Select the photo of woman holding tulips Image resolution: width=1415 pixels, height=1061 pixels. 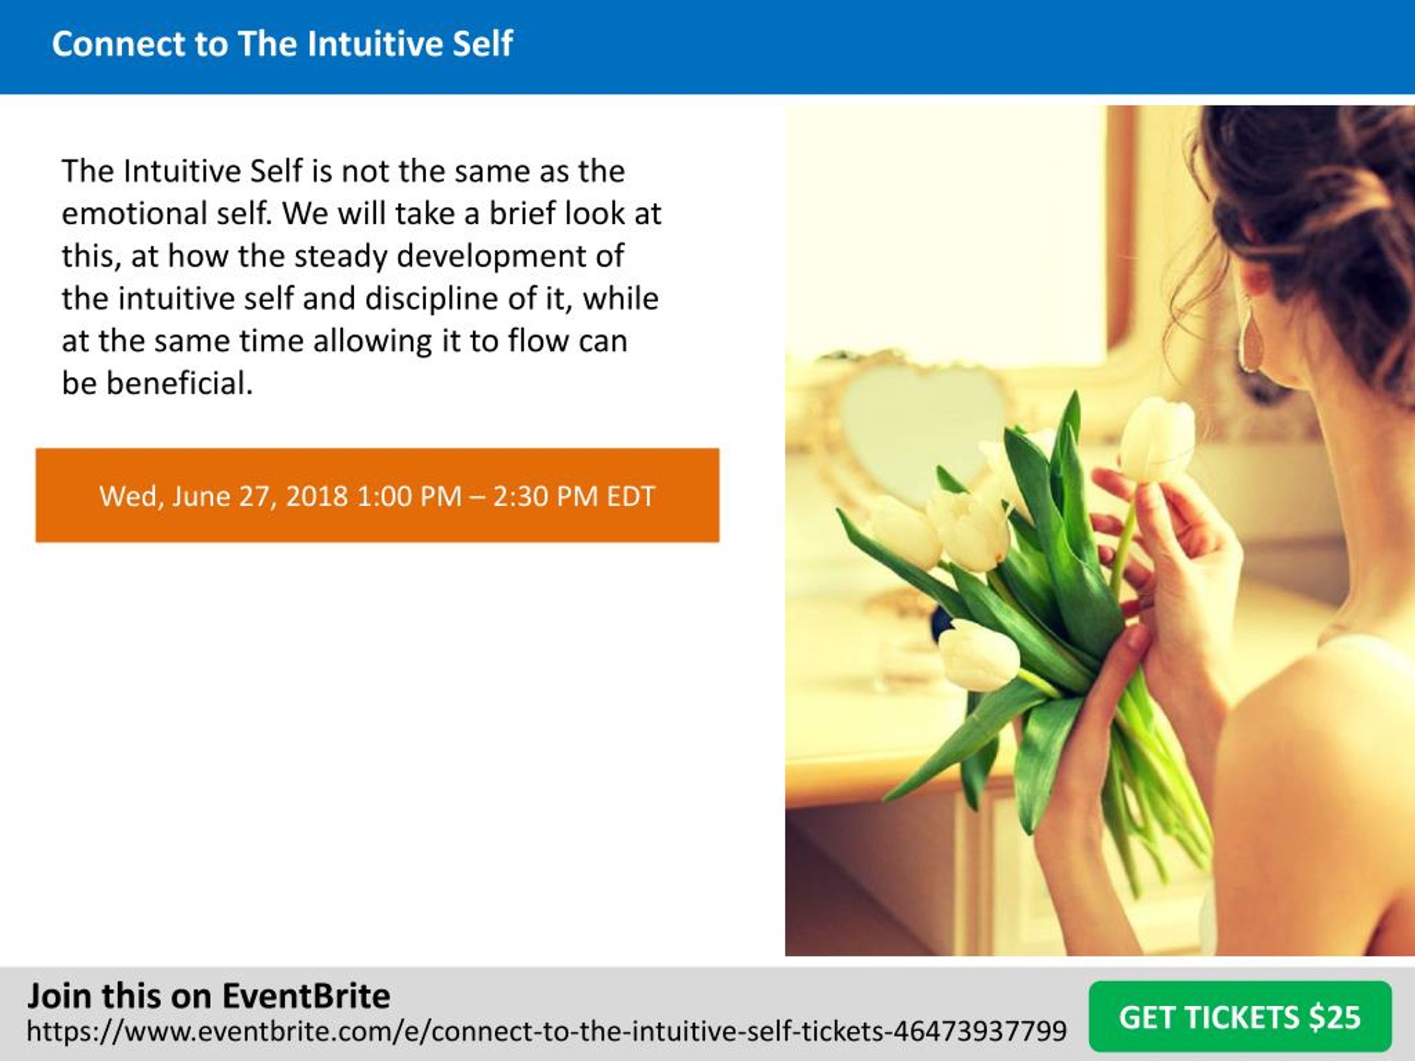point(1099,531)
